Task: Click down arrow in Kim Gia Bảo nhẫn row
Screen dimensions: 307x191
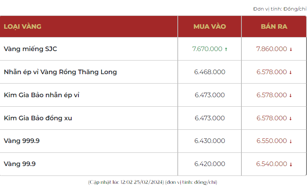Action: click(x=291, y=95)
